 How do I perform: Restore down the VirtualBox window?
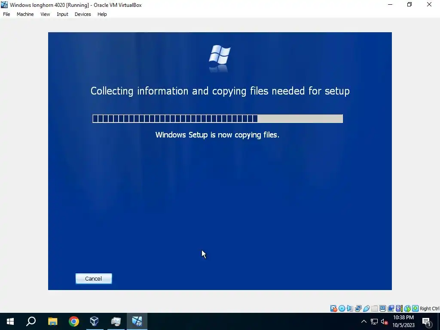(x=409, y=4)
